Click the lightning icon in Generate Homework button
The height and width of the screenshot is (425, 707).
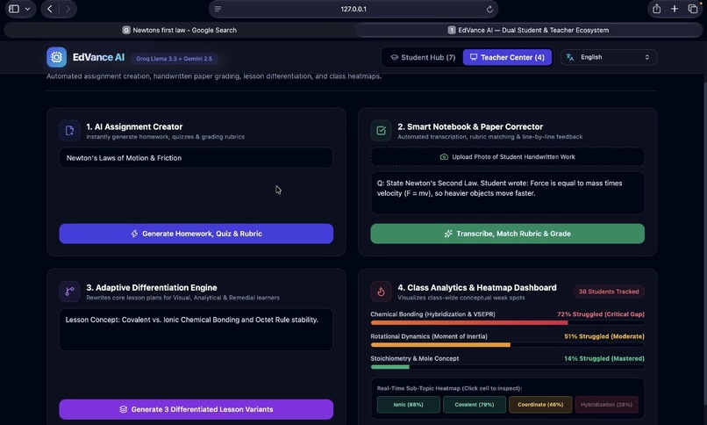pyautogui.click(x=134, y=234)
